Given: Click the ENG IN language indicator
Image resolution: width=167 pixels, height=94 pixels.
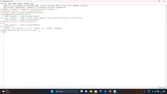Looking at the screenshot, I should (149, 91).
